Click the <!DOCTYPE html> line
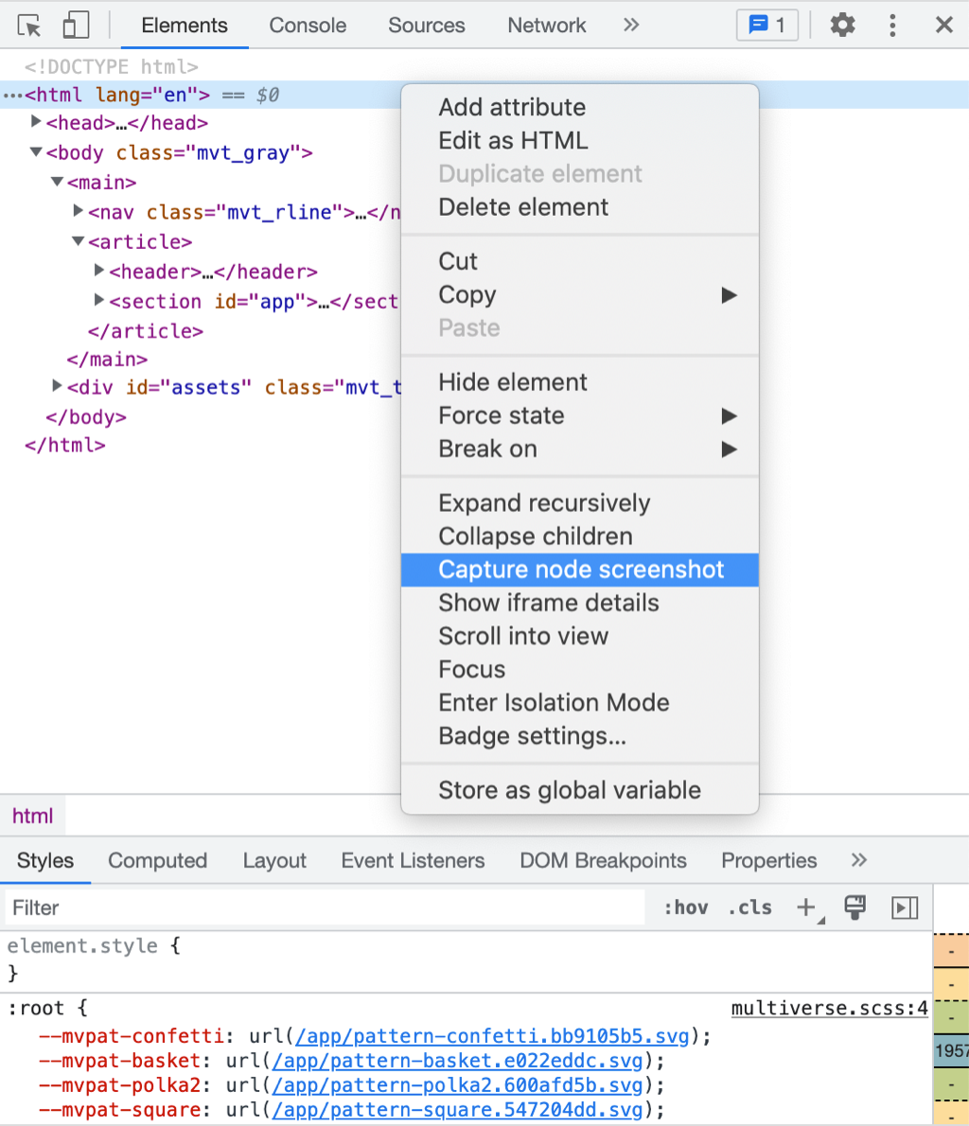969x1126 pixels. pos(112,67)
